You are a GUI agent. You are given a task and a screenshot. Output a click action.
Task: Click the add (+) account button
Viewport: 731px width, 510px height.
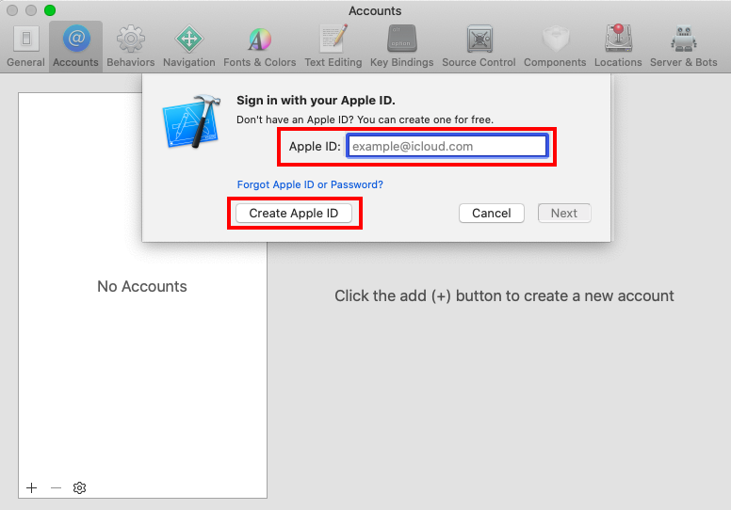(32, 487)
